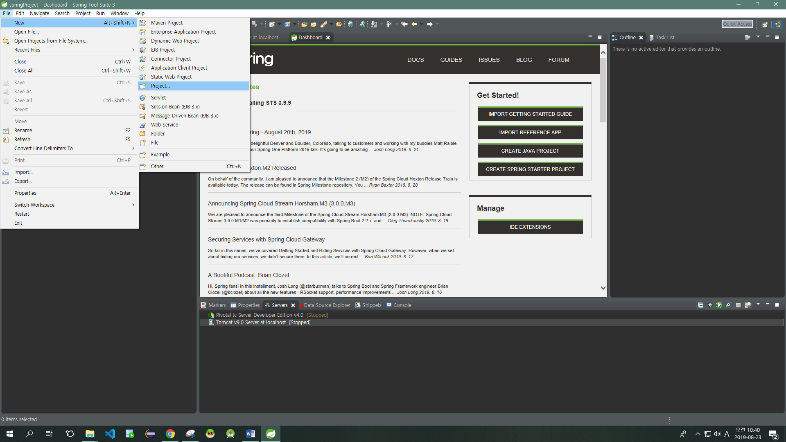Select Project... from the New submenu
The image size is (786, 442).
click(x=160, y=86)
